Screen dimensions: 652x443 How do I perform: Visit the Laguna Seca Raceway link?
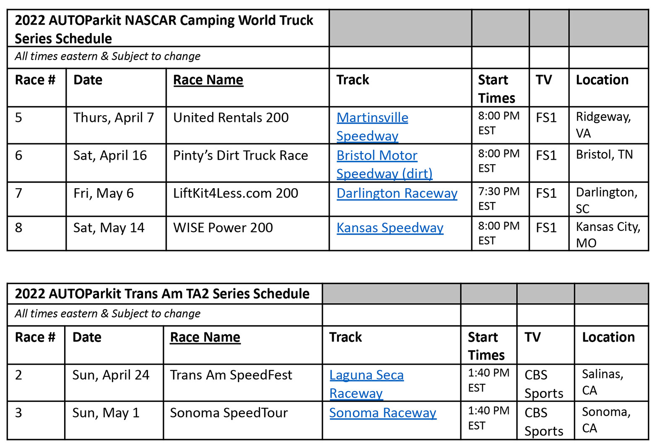coord(366,375)
